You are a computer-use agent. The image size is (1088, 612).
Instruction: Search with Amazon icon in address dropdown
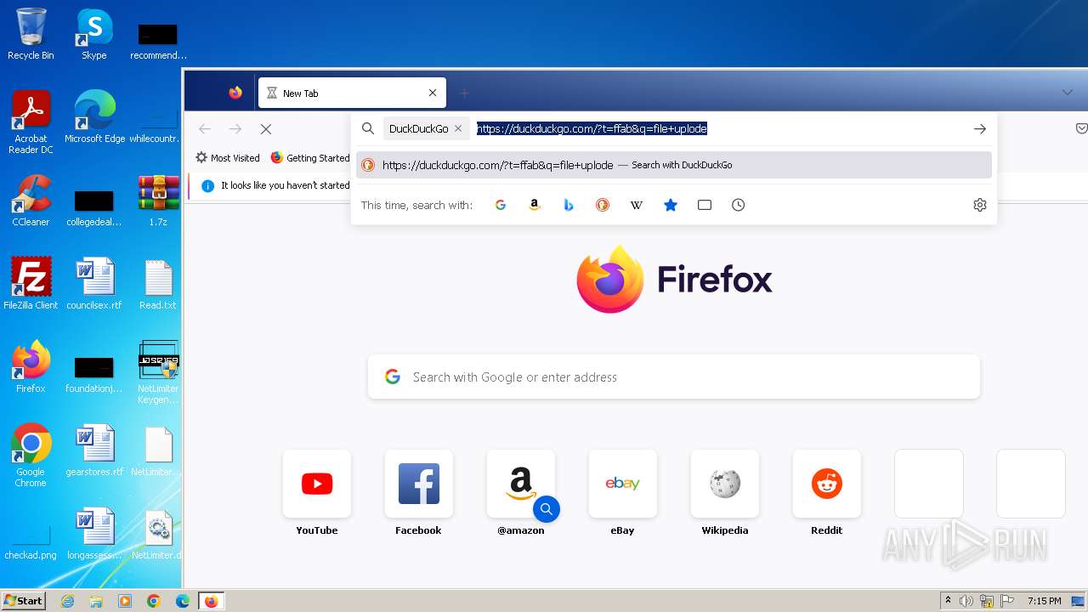click(x=535, y=205)
